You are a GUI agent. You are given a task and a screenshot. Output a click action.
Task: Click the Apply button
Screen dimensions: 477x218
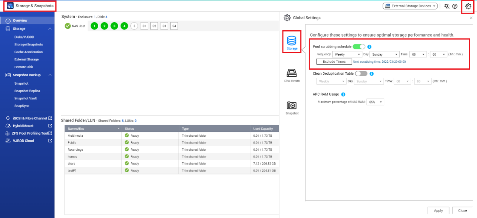pyautogui.click(x=438, y=210)
